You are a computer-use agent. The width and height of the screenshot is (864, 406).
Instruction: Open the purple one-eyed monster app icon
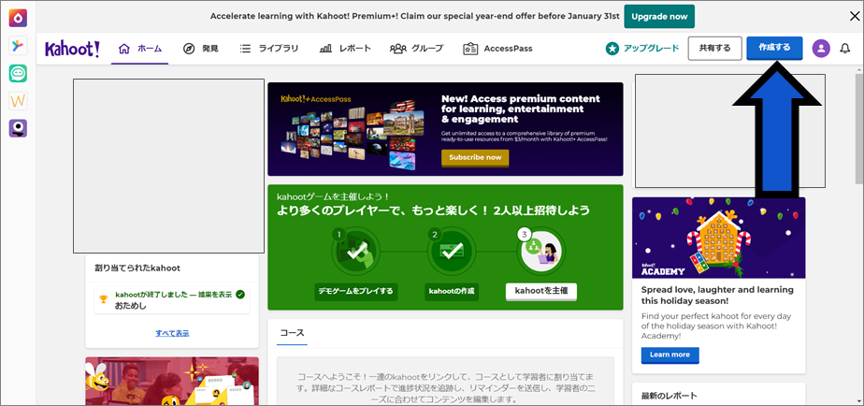point(18,128)
